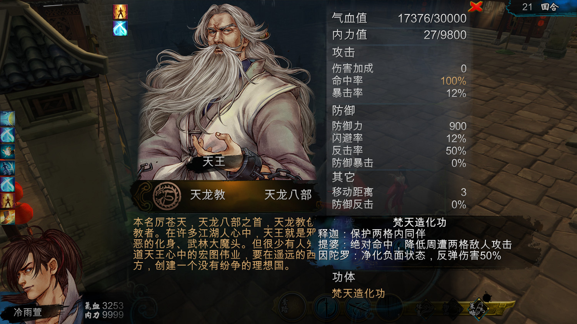Click the 天王 name label on portrait
577x324 pixels.
tap(214, 162)
